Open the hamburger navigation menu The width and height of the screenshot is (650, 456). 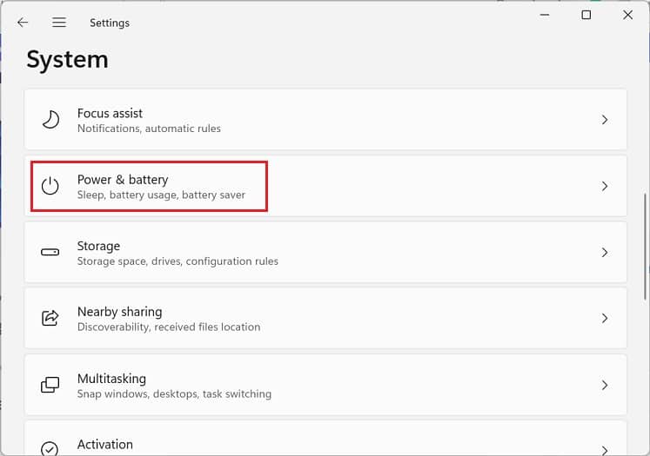(x=59, y=23)
